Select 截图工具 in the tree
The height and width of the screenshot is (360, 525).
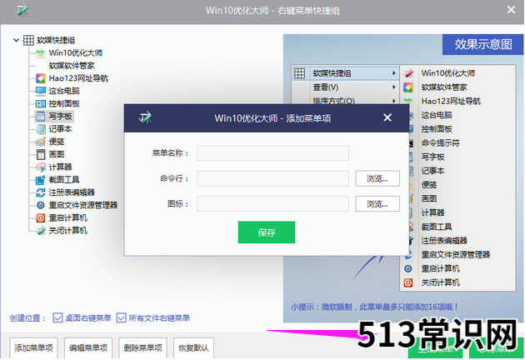coord(64,180)
